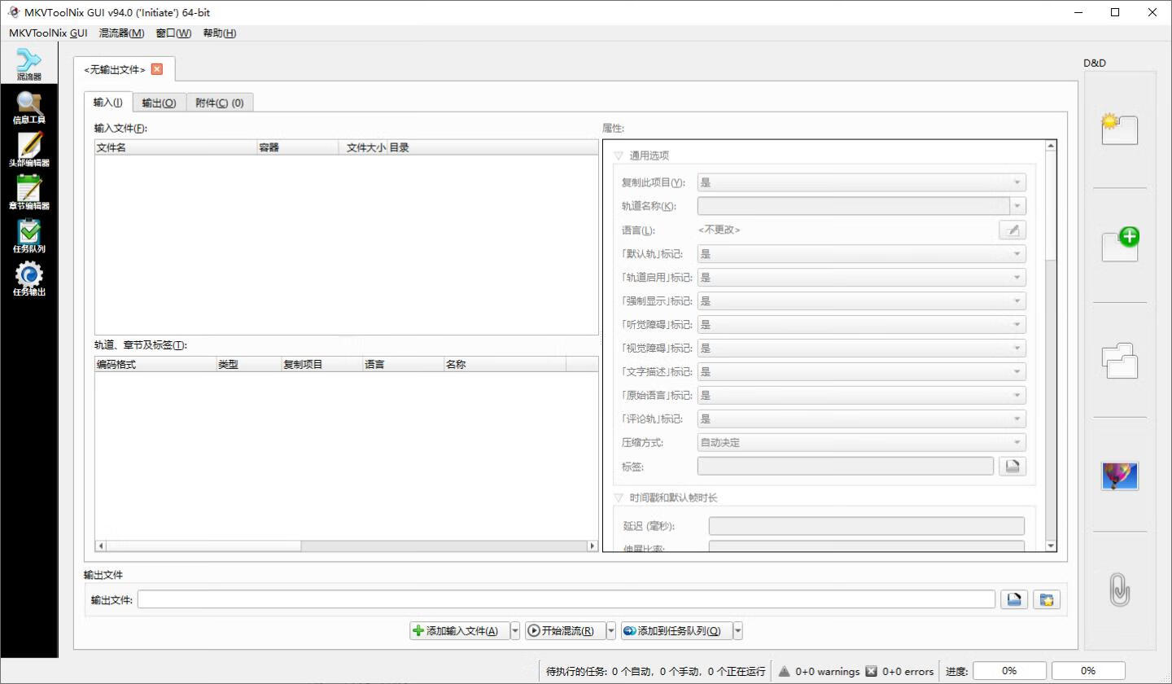Open the 标签 file browser icon
Screen dimensions: 1172x684
click(x=1012, y=465)
